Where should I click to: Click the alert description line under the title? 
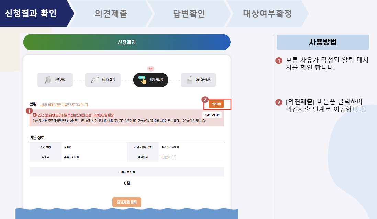pos(119,121)
